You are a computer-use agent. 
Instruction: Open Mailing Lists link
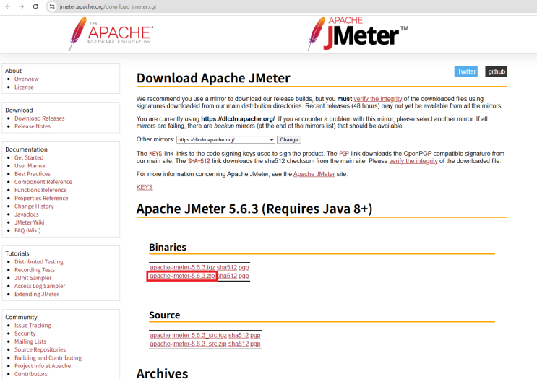pyautogui.click(x=30, y=341)
